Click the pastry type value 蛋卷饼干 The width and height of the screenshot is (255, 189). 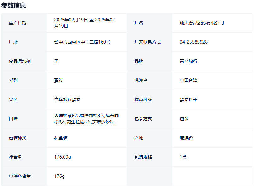click(188, 100)
